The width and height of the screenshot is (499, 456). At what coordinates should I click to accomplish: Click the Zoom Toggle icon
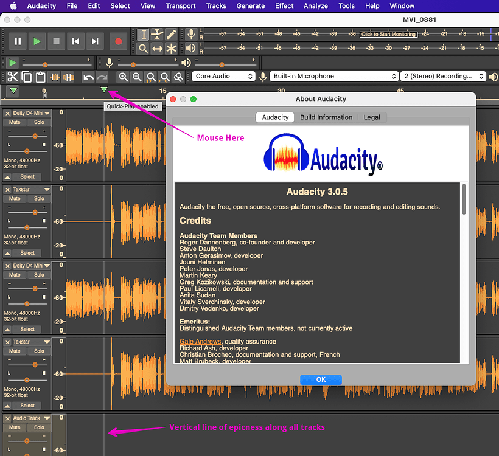178,77
